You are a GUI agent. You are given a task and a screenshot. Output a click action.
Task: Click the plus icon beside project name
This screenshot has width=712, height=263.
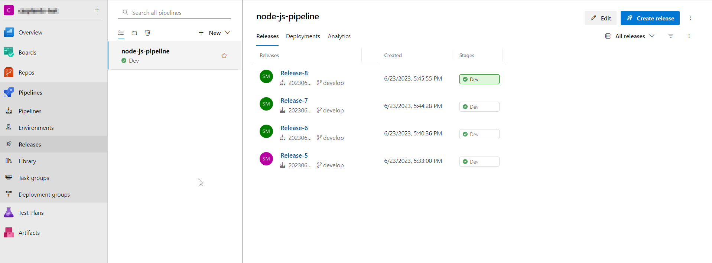pyautogui.click(x=97, y=10)
